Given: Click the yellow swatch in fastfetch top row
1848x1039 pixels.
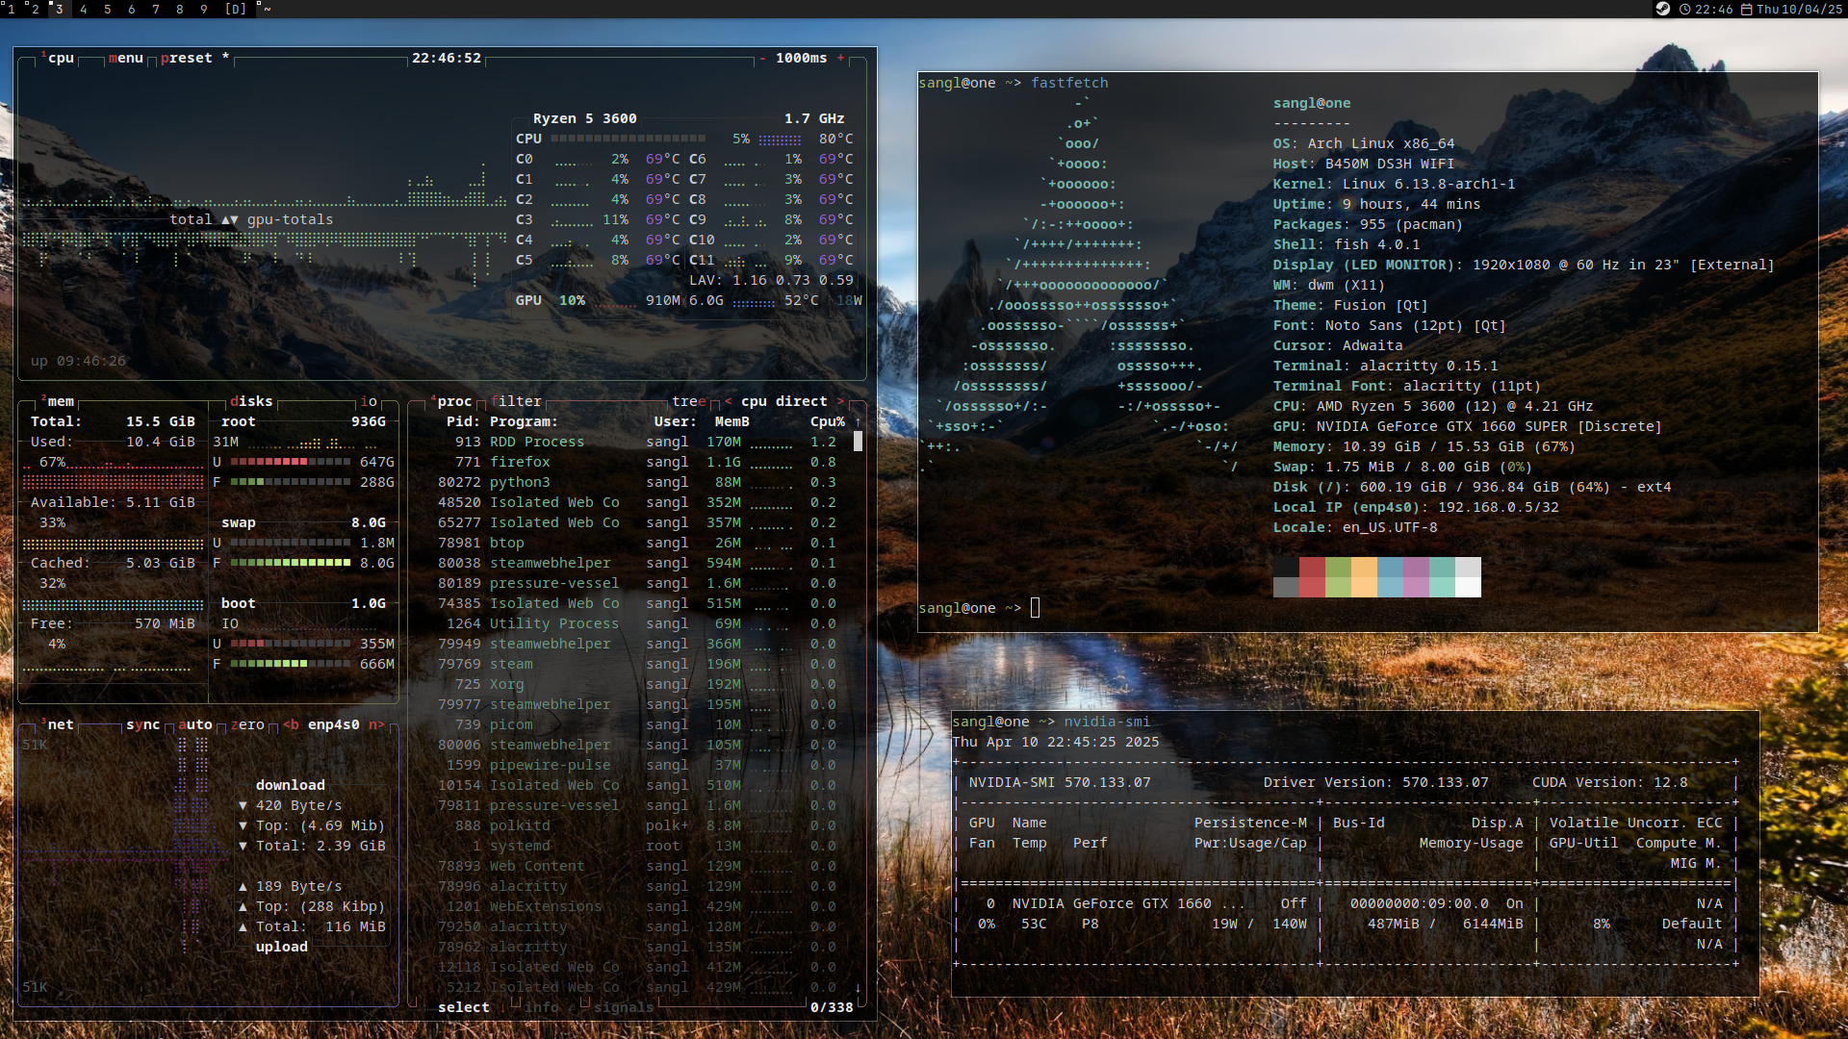Looking at the screenshot, I should click(x=1364, y=567).
